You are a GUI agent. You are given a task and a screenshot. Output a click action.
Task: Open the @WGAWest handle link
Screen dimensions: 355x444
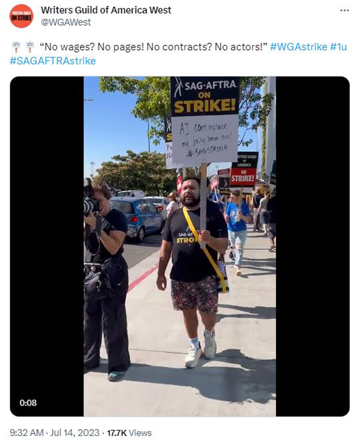tap(66, 22)
